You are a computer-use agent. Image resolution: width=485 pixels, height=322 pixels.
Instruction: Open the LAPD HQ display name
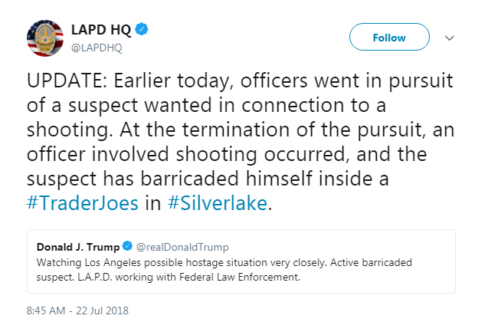[x=102, y=31]
